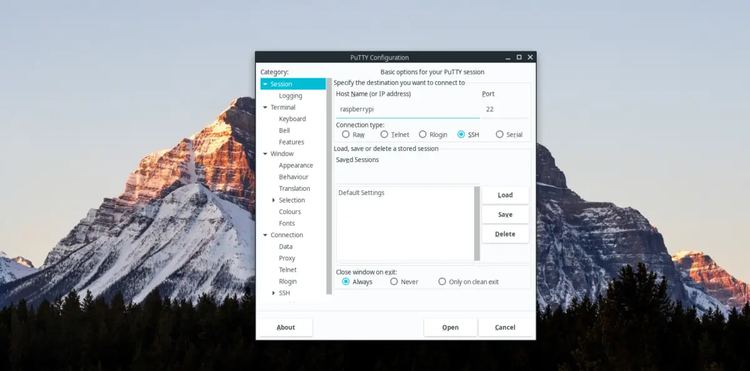
Task: Collapse the Session tree arrow
Action: [265, 84]
